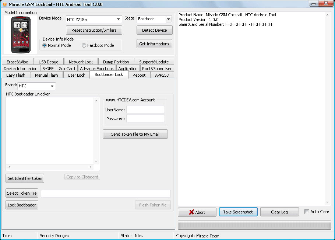Viewport: 335px width, 240px height.
Task: Go to the Support&Update tab
Action: click(x=154, y=62)
